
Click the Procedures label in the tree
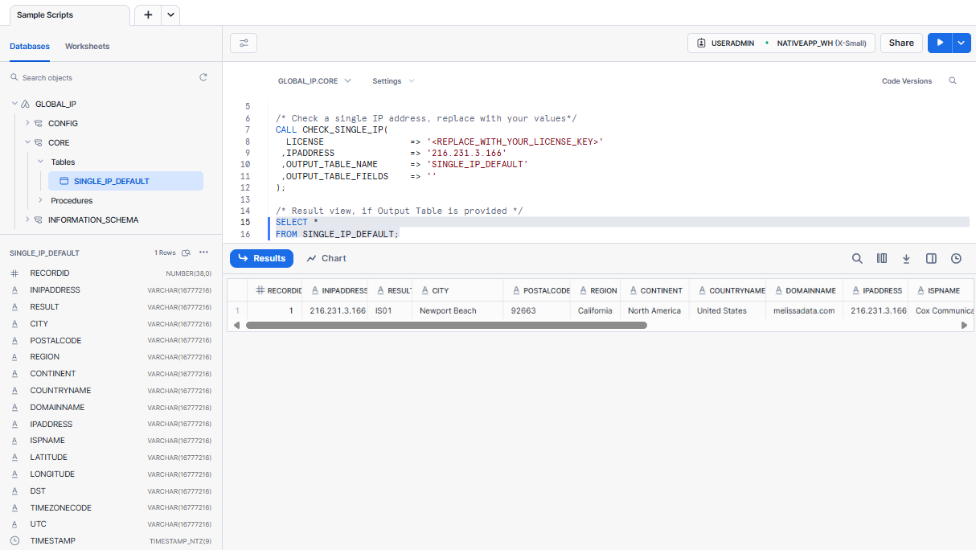coord(72,201)
